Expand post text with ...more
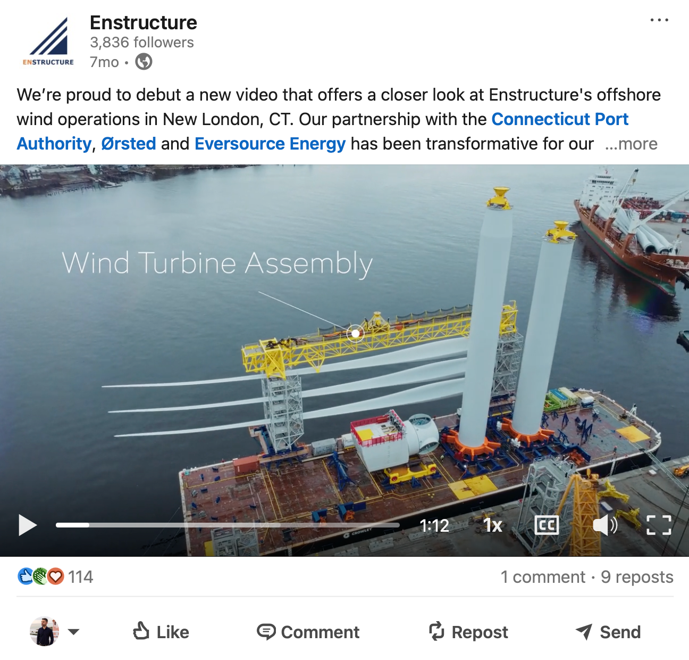The height and width of the screenshot is (660, 689). click(631, 144)
